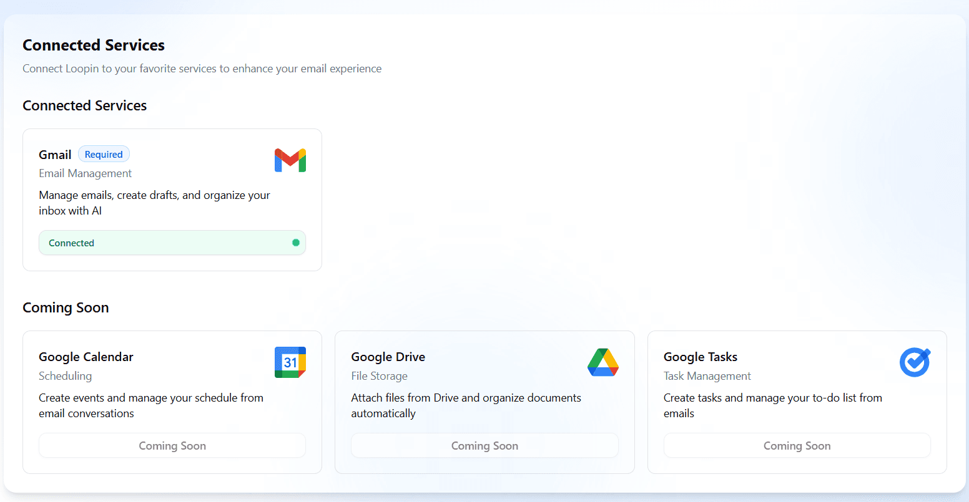This screenshot has width=969, height=502.
Task: Click the green connected status dot
Action: tap(296, 243)
